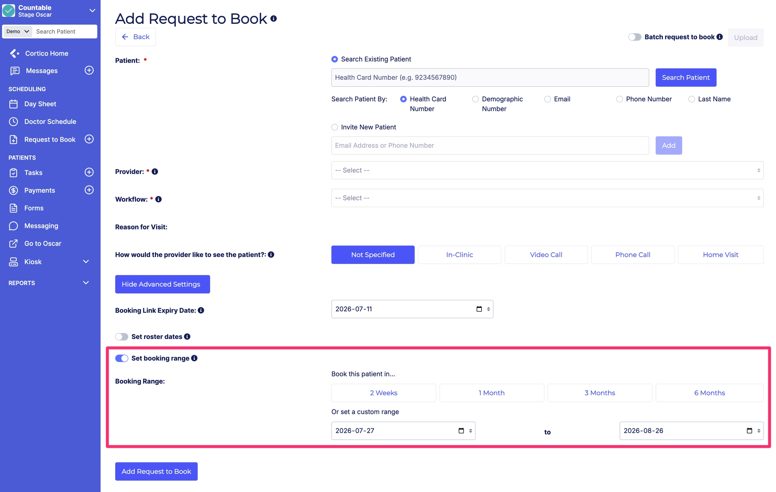
Task: Open info icon for Booking Link Expiry Date
Action: [201, 310]
